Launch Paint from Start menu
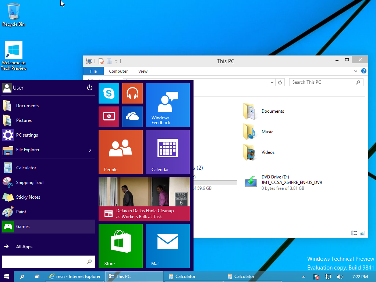Viewport: 376px width, 282px height. (x=48, y=212)
